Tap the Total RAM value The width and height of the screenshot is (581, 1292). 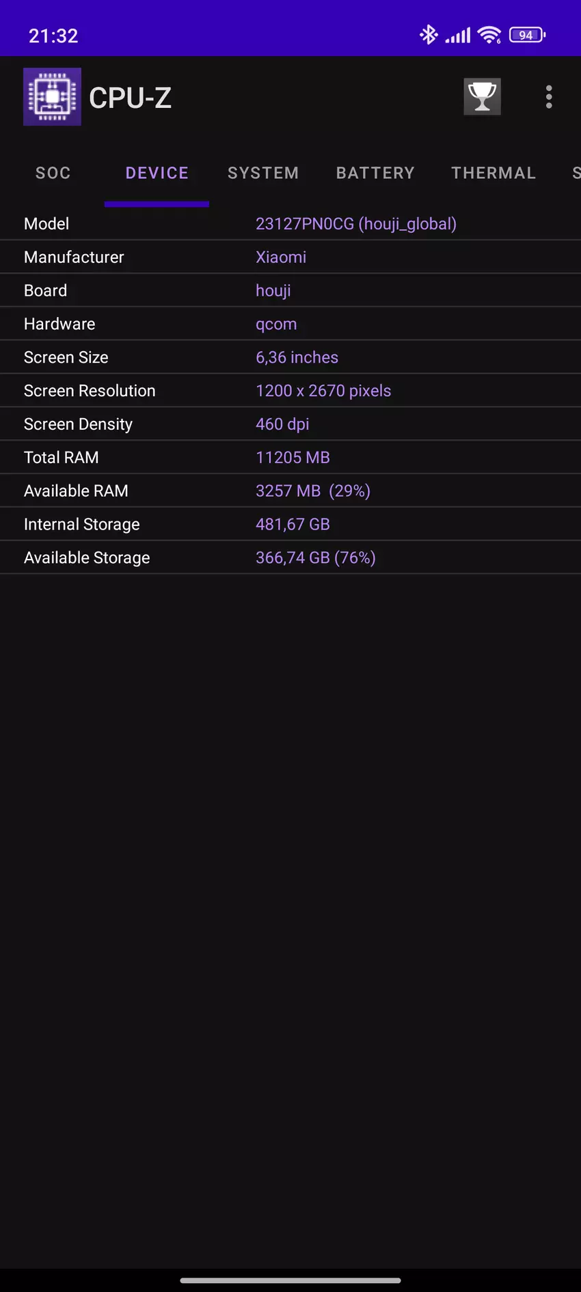(293, 458)
